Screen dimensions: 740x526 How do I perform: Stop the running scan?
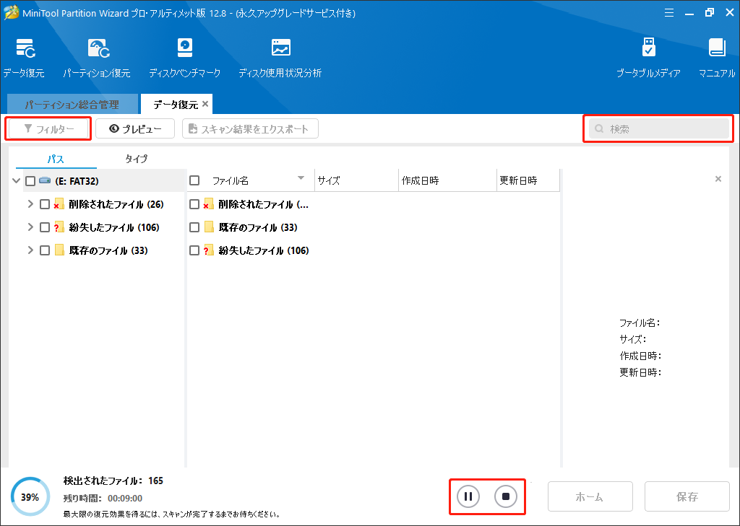[506, 496]
